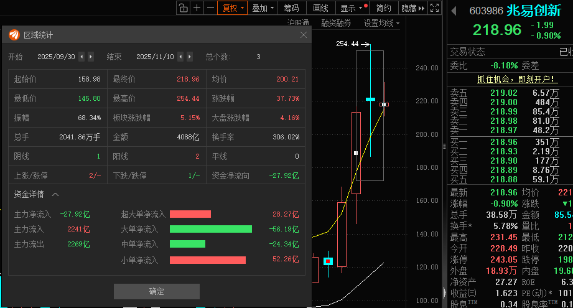The image size is (573, 308).
Task: Click the side panel collapse arrow near bottom
Action: (x=445, y=292)
